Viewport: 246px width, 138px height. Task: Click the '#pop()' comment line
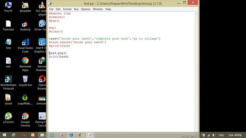click(x=54, y=21)
